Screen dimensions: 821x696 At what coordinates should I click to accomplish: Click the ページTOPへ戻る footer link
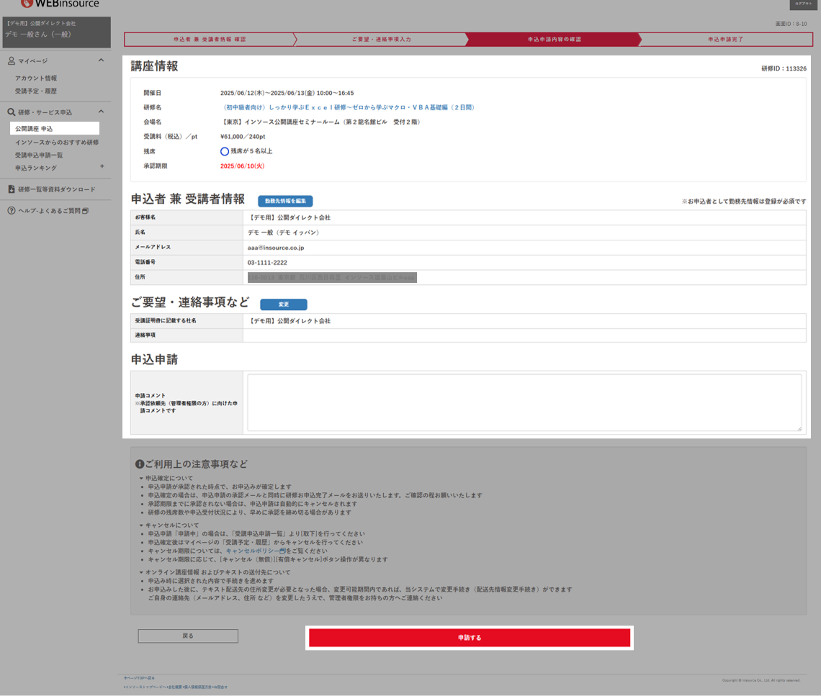click(x=139, y=678)
